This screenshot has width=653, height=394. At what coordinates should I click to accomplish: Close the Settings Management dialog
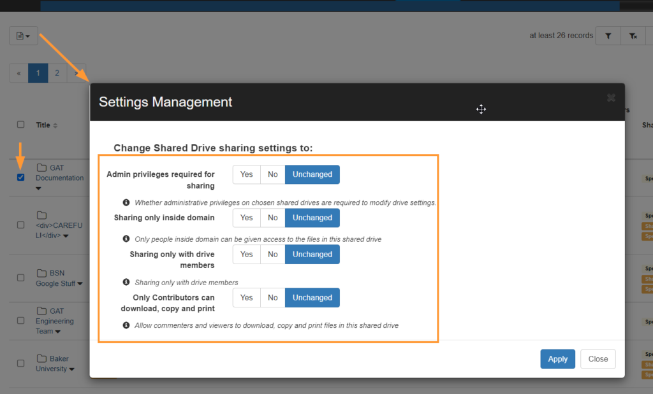coord(598,359)
